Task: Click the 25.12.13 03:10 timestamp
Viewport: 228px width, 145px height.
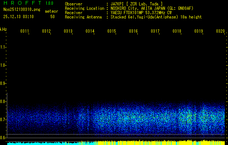Action: tap(19, 17)
